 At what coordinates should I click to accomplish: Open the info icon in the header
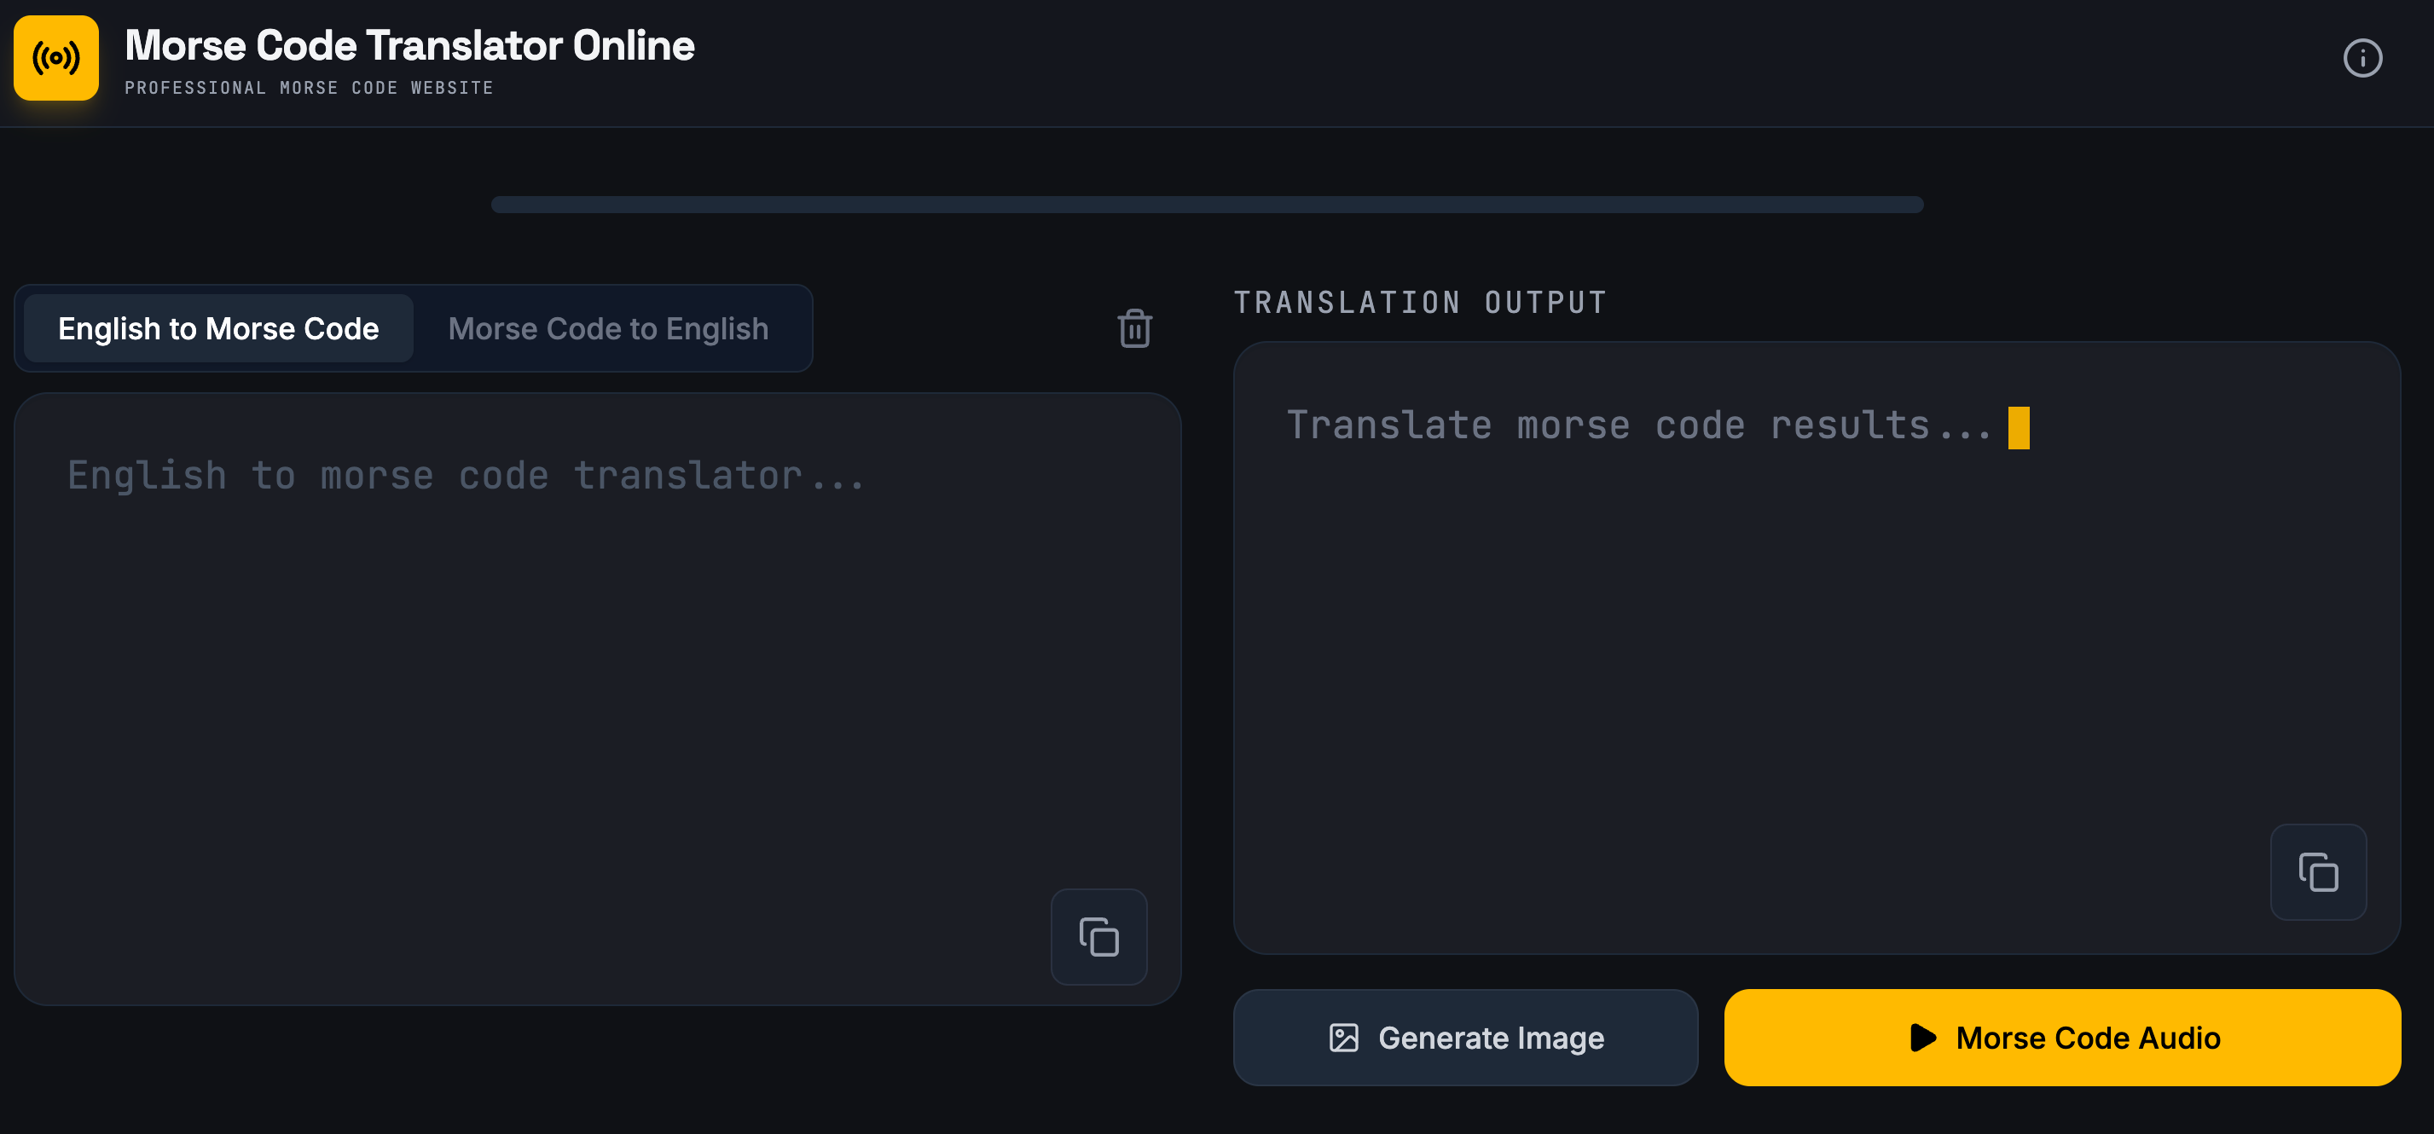[x=2362, y=59]
